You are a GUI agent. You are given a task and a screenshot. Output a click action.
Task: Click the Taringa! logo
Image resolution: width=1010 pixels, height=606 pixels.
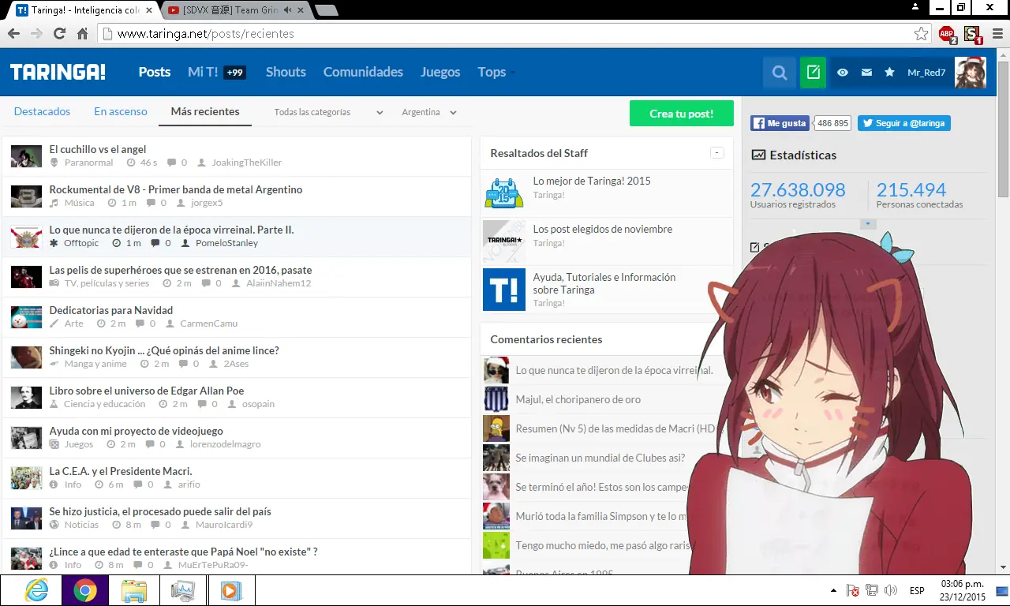point(58,73)
